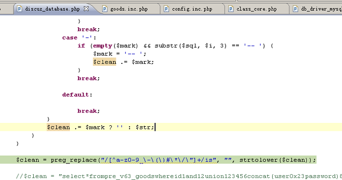Click the "$mark = '-- ';" assignment line
The height and width of the screenshot is (180, 342).
120,54
